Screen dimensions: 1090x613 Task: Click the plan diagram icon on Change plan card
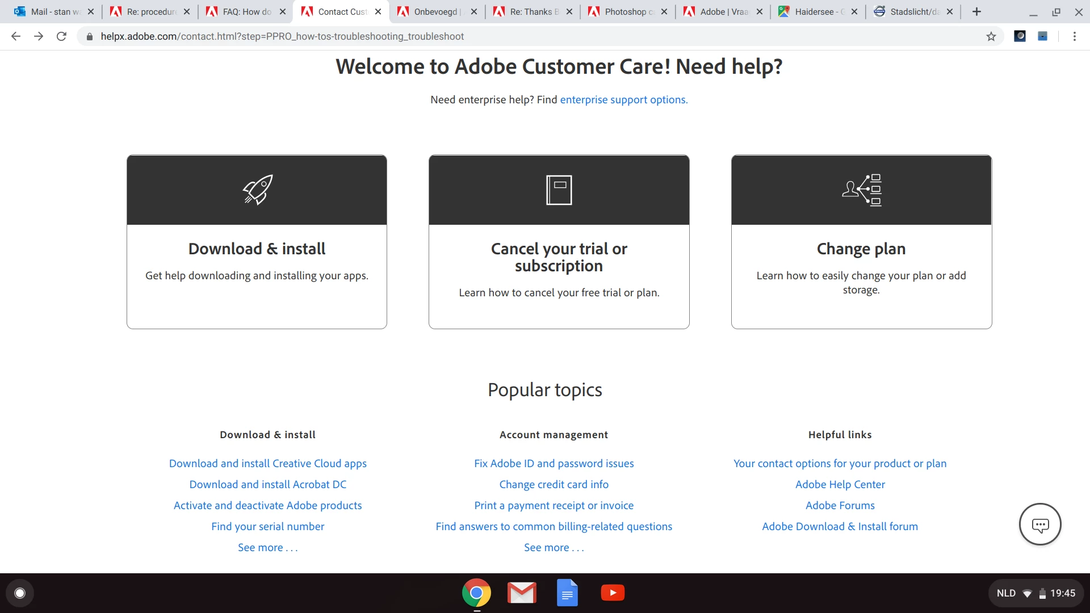[861, 190]
